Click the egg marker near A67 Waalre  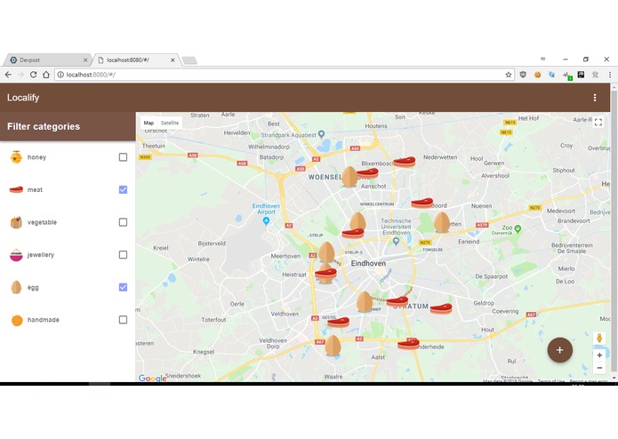(x=333, y=346)
